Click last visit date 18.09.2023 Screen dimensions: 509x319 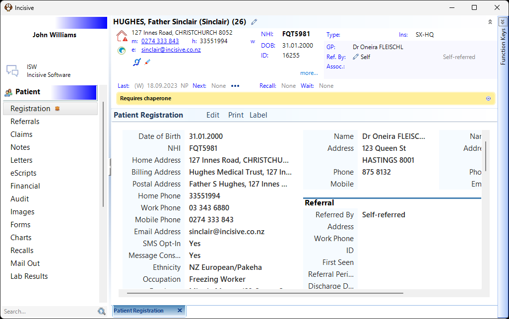click(162, 86)
